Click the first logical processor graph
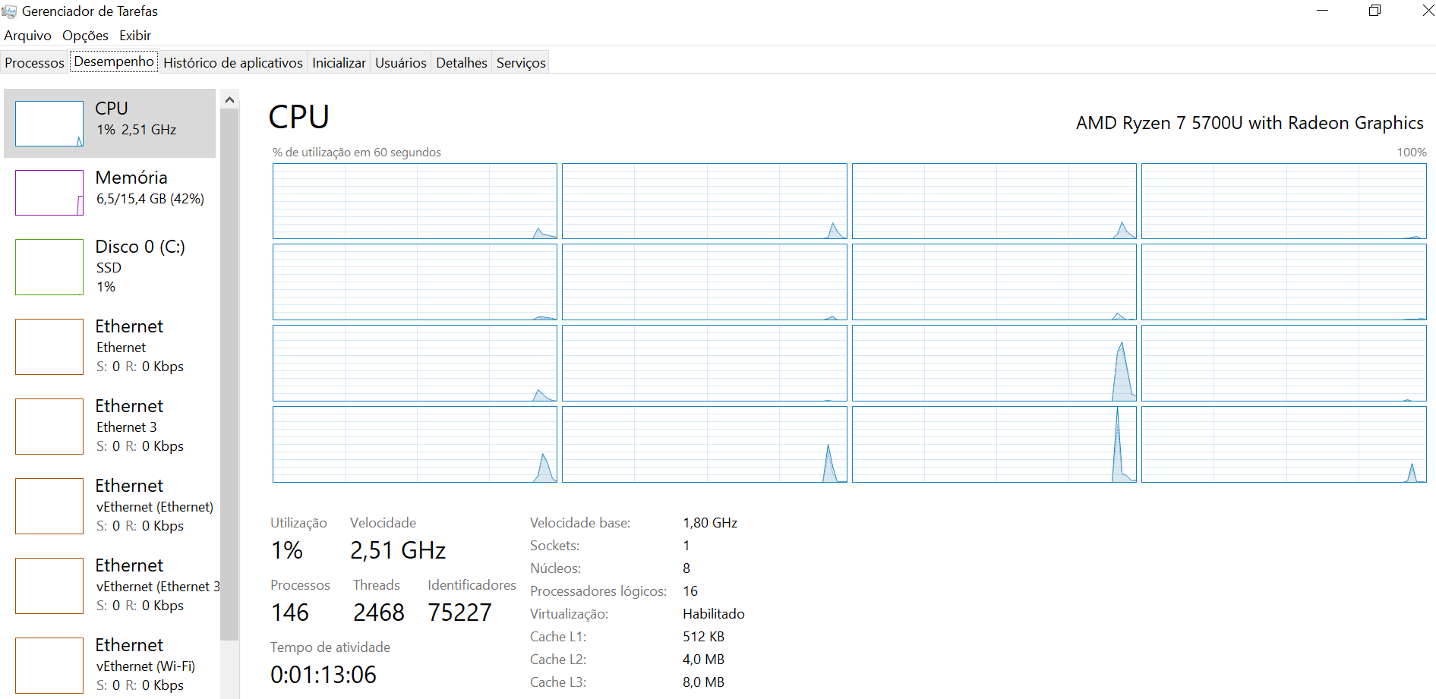The height and width of the screenshot is (699, 1436). click(415, 201)
